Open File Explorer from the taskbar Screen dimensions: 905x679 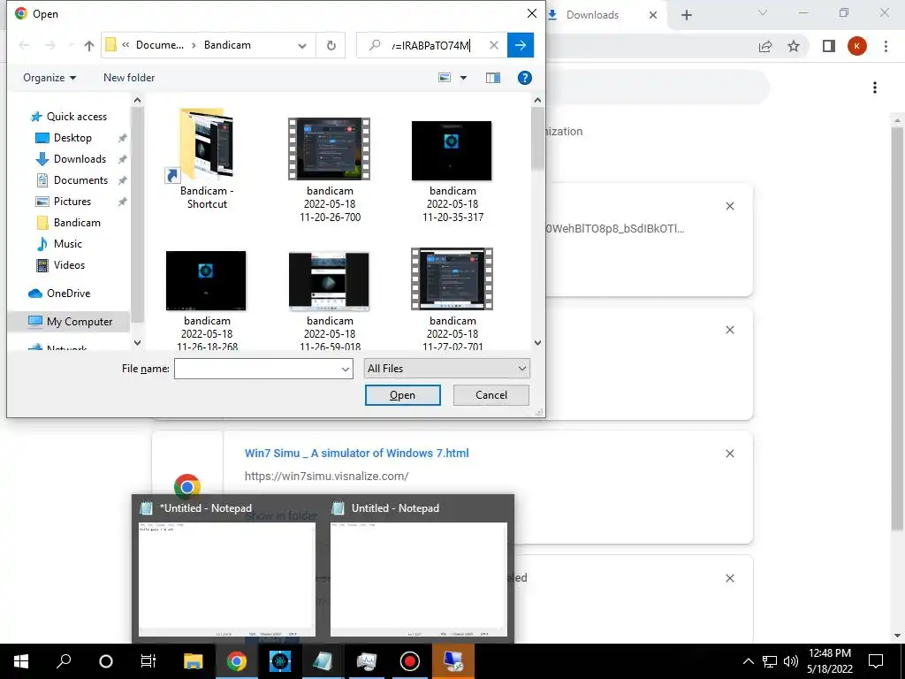coord(193,661)
